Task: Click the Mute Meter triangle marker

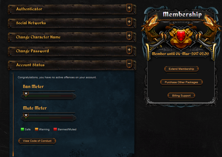Action: pos(26,115)
